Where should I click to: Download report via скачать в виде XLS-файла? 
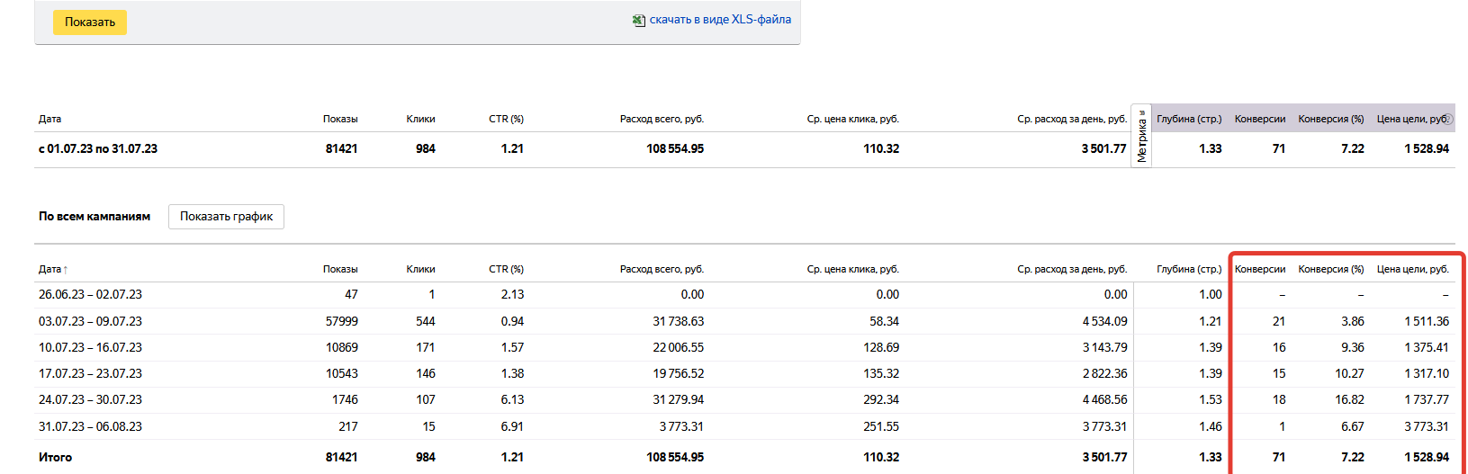[720, 20]
